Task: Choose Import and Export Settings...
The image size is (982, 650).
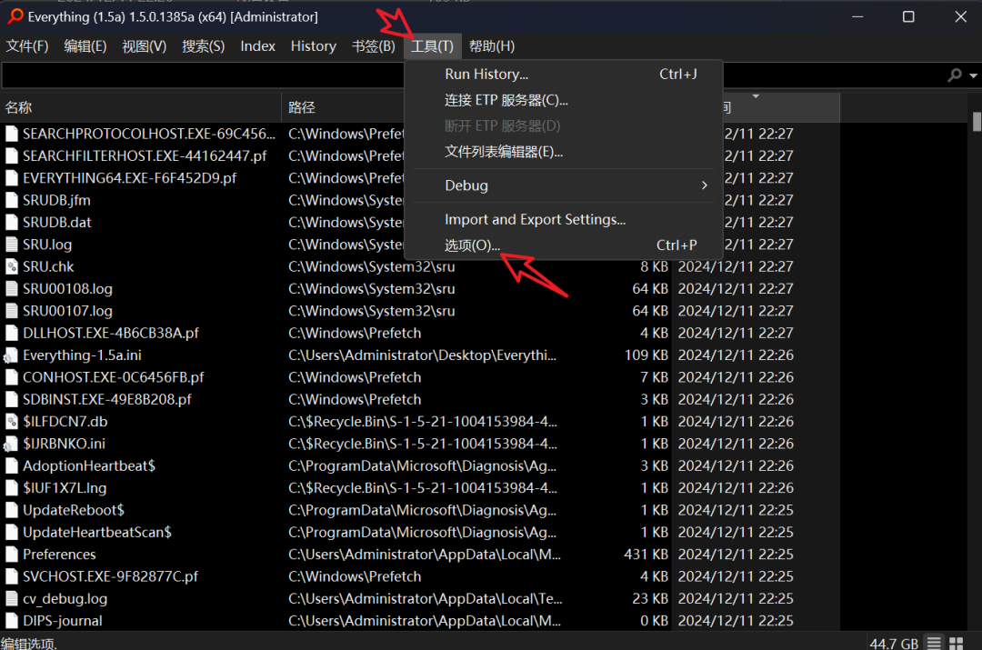Action: click(x=564, y=220)
